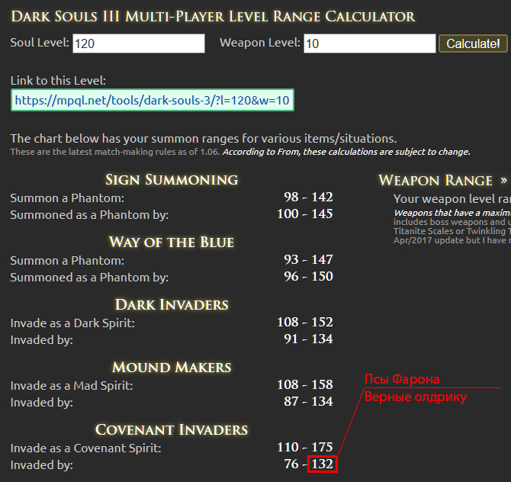
Task: Click the Mound Makers heading
Action: coord(172,368)
